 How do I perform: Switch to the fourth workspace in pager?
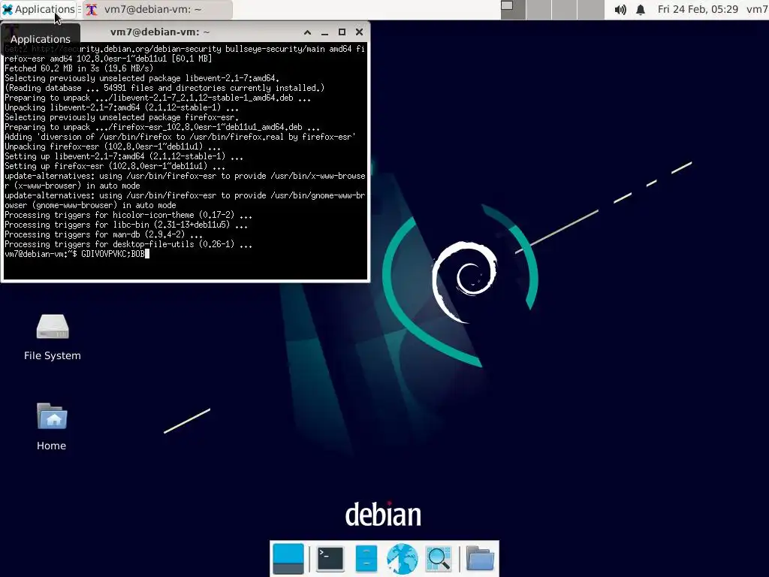click(x=590, y=9)
